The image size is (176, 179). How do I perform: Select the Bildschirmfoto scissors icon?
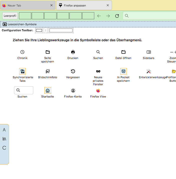coord(48,71)
